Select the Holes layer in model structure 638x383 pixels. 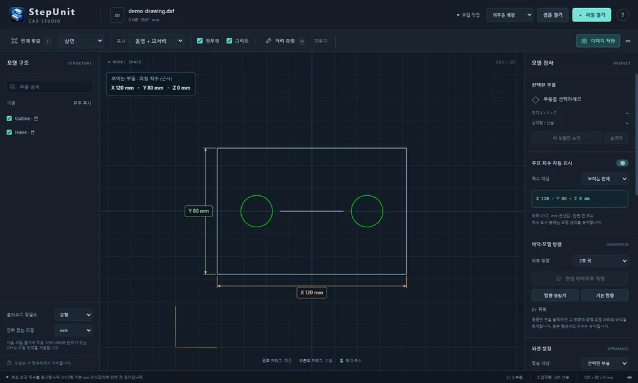[24, 132]
